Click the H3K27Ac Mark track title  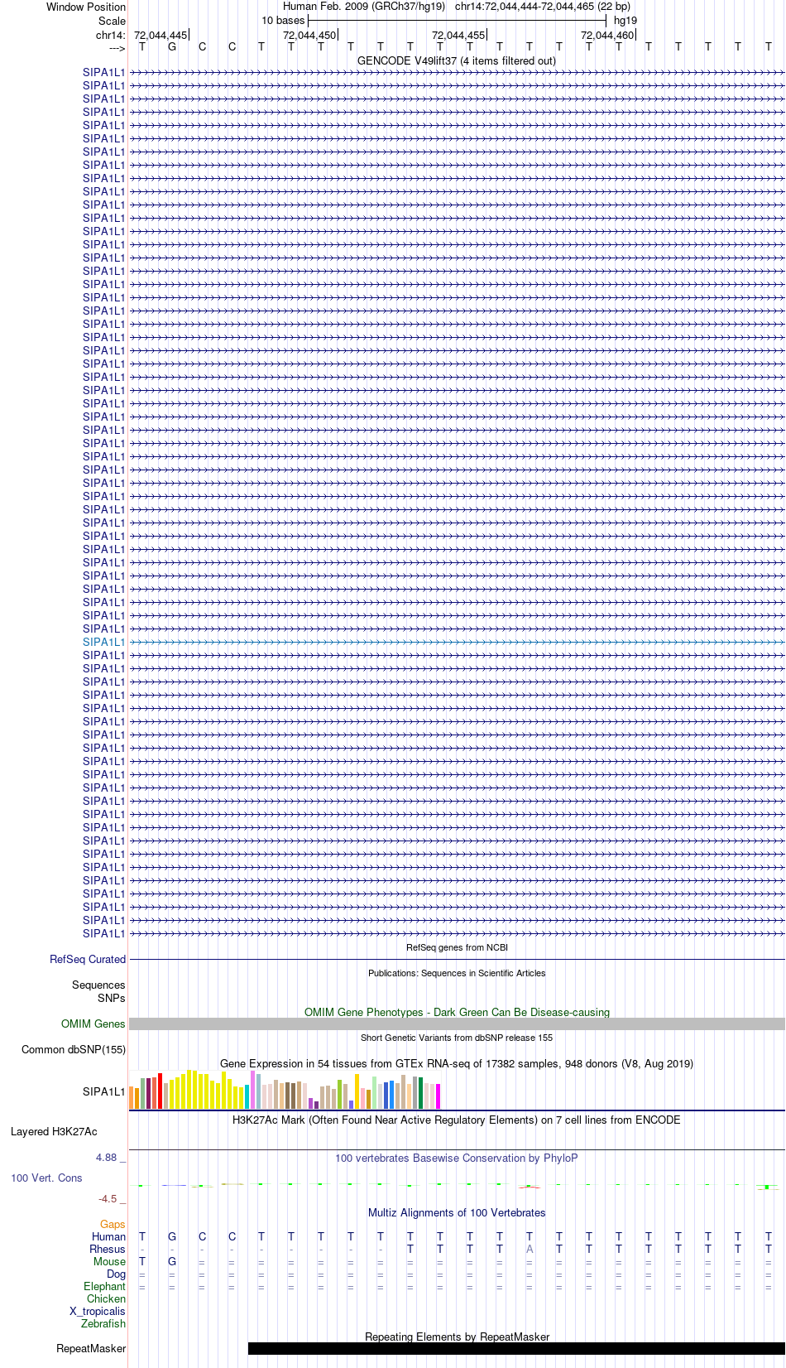tap(457, 1120)
